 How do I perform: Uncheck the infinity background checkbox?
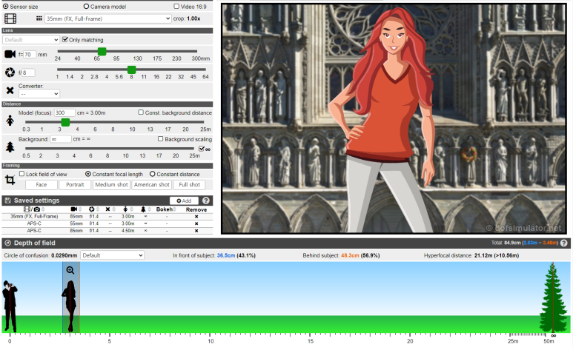(202, 149)
